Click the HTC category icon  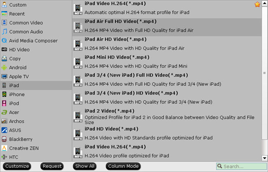click(4, 157)
